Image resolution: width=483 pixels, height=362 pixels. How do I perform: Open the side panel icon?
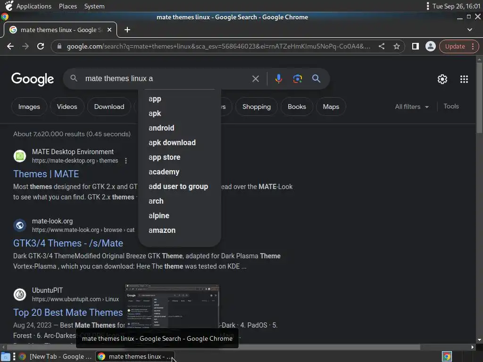(x=415, y=46)
